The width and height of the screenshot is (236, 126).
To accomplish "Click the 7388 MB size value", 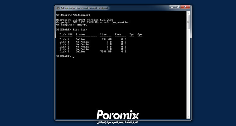I will click(106, 51).
